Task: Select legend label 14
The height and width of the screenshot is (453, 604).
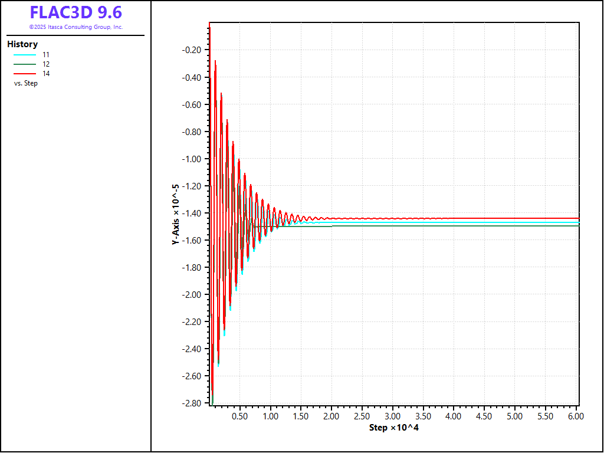Action: point(46,74)
